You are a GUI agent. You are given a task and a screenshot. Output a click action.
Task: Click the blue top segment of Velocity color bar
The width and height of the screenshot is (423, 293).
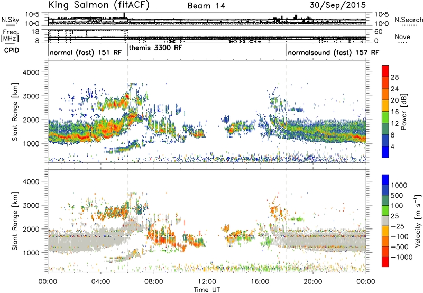point(385,179)
